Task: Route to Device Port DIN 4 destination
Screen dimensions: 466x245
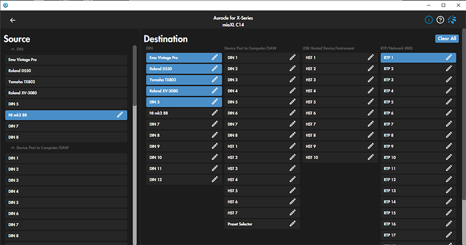Action: pyautogui.click(x=262, y=91)
